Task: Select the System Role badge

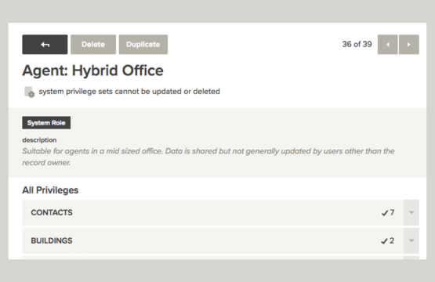Action: click(x=46, y=122)
